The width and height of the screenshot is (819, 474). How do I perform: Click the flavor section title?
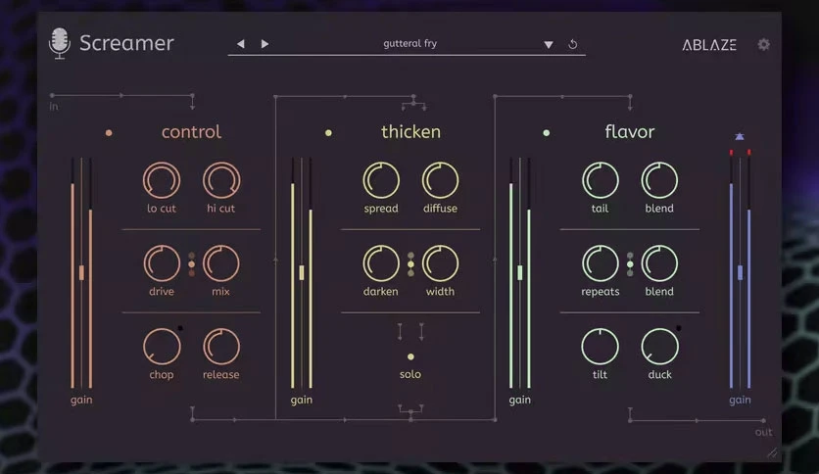(x=629, y=132)
